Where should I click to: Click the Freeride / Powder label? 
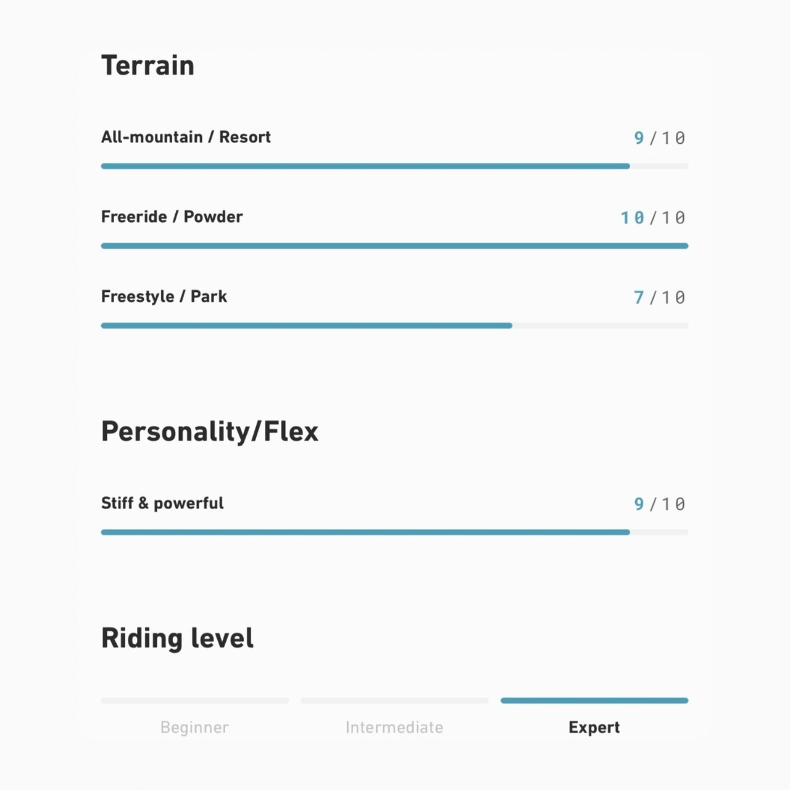click(x=172, y=217)
